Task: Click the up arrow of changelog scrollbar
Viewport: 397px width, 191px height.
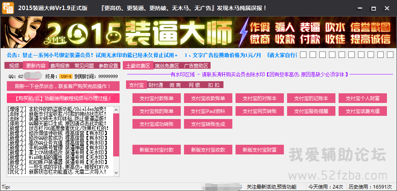Action: 116,110
